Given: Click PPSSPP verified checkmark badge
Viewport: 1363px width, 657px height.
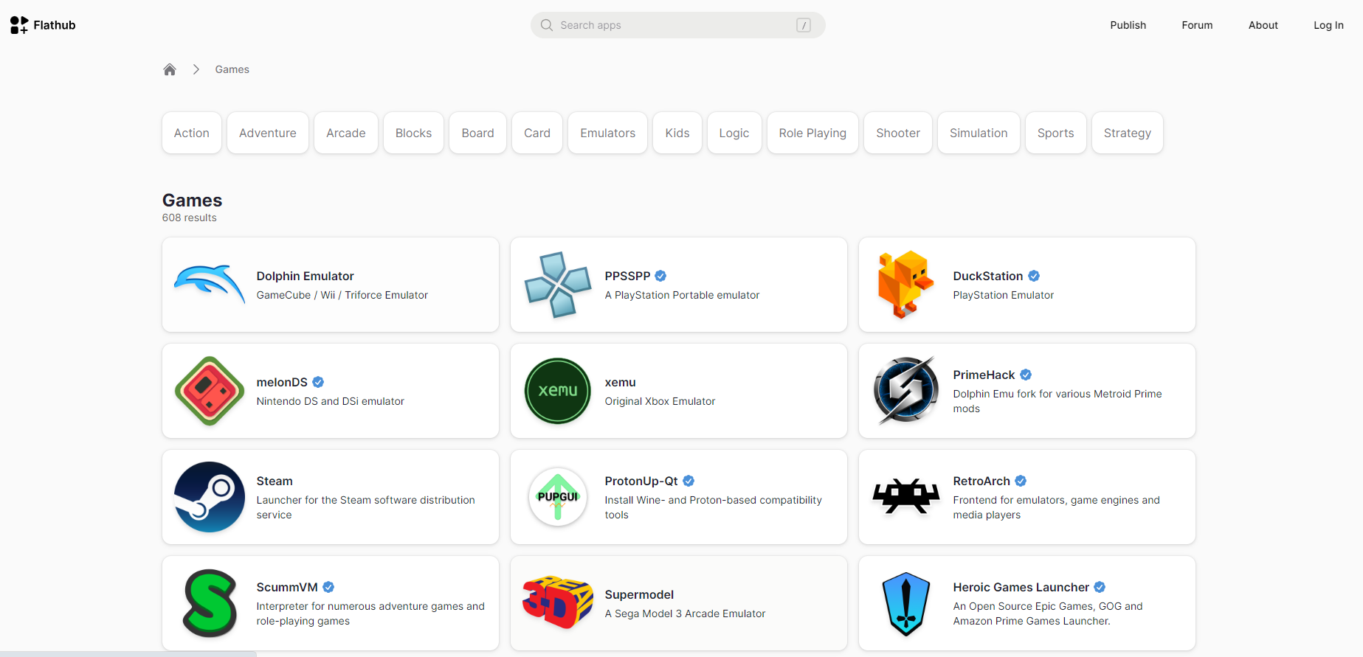Looking at the screenshot, I should [660, 276].
